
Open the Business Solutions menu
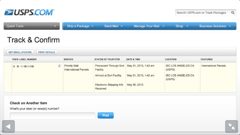215,26
